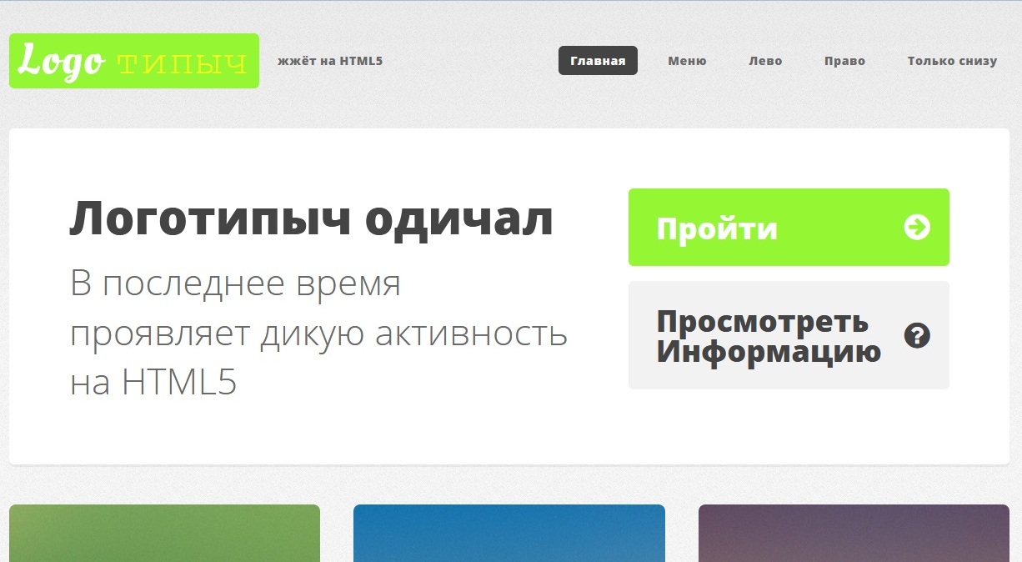The image size is (1022, 562).
Task: Click the word Просмотреть in grey button
Action: 762,322
